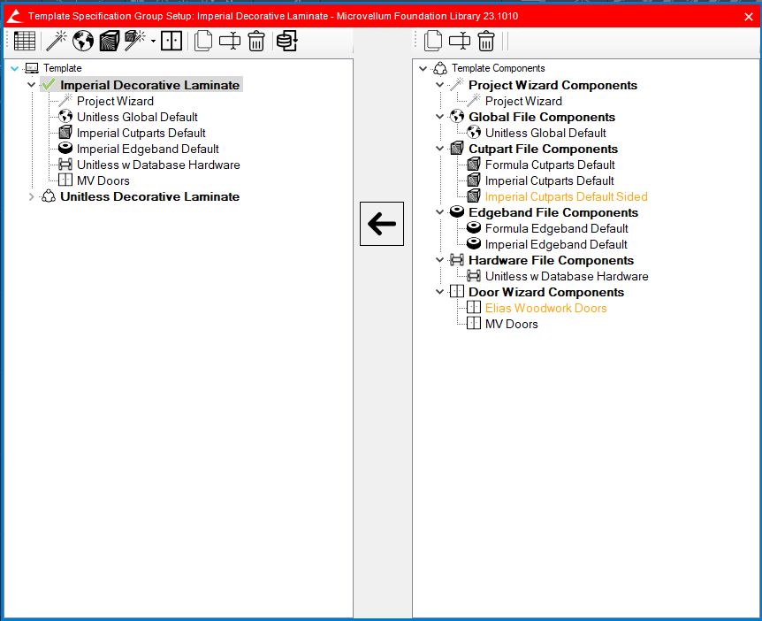The image size is (762, 621).
Task: Select Unitless w Database Hardware in Template tree
Action: (158, 165)
